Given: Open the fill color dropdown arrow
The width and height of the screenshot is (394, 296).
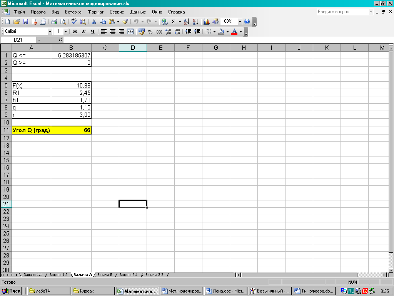Looking at the screenshot, I should pos(227,32).
